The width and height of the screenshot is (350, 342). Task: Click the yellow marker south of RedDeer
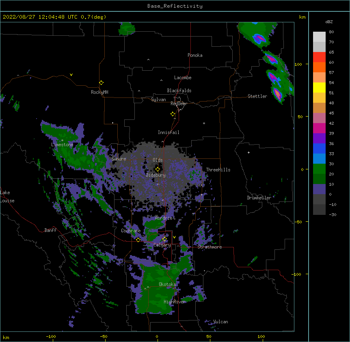click(x=173, y=114)
